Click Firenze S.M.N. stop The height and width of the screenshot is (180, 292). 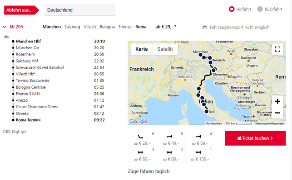tap(28, 94)
